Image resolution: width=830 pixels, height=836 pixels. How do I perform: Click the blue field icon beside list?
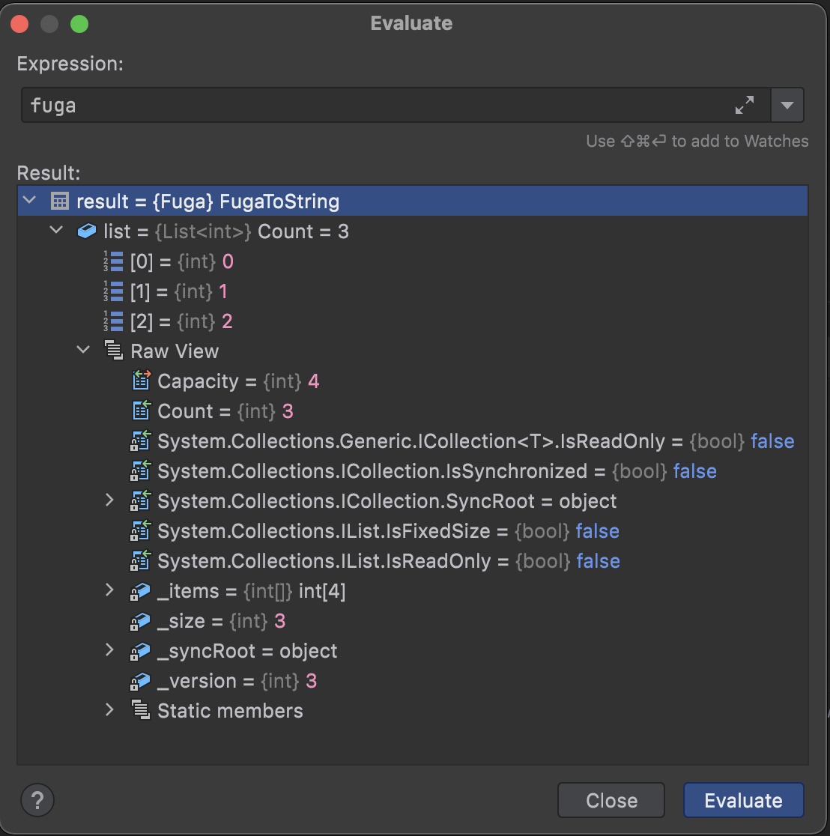click(x=87, y=231)
